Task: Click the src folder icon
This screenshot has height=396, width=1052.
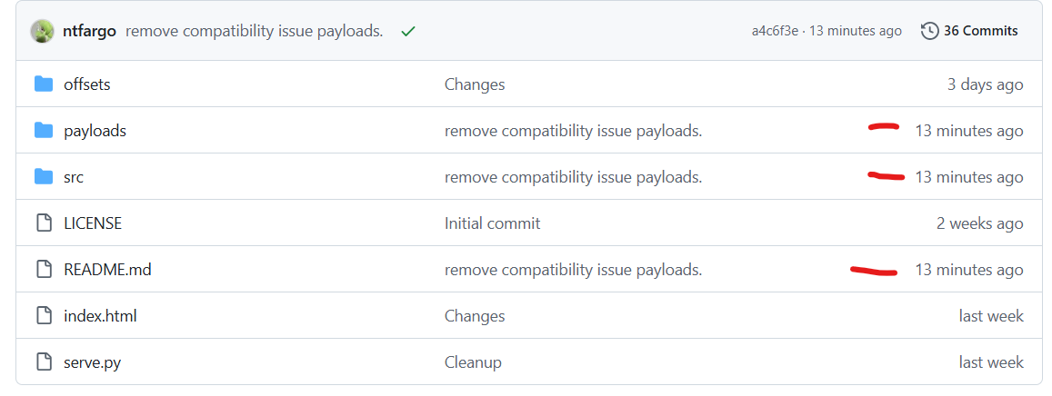Action: (44, 177)
